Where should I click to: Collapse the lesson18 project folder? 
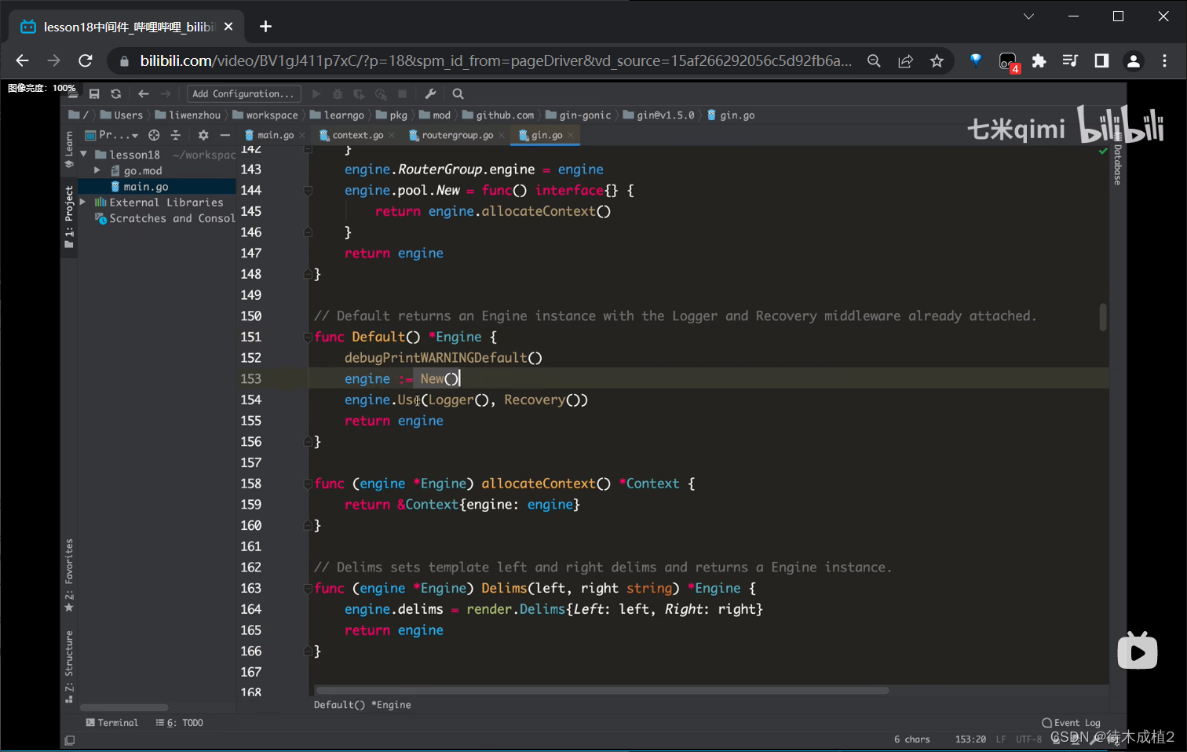click(x=84, y=155)
